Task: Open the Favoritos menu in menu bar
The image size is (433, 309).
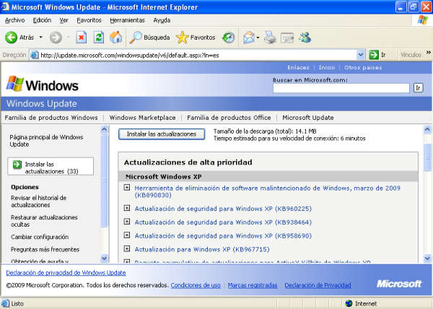Action: pyautogui.click(x=89, y=20)
